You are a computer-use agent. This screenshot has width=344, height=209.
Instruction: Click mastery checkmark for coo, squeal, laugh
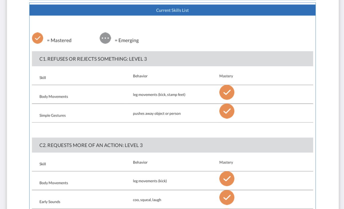click(227, 198)
